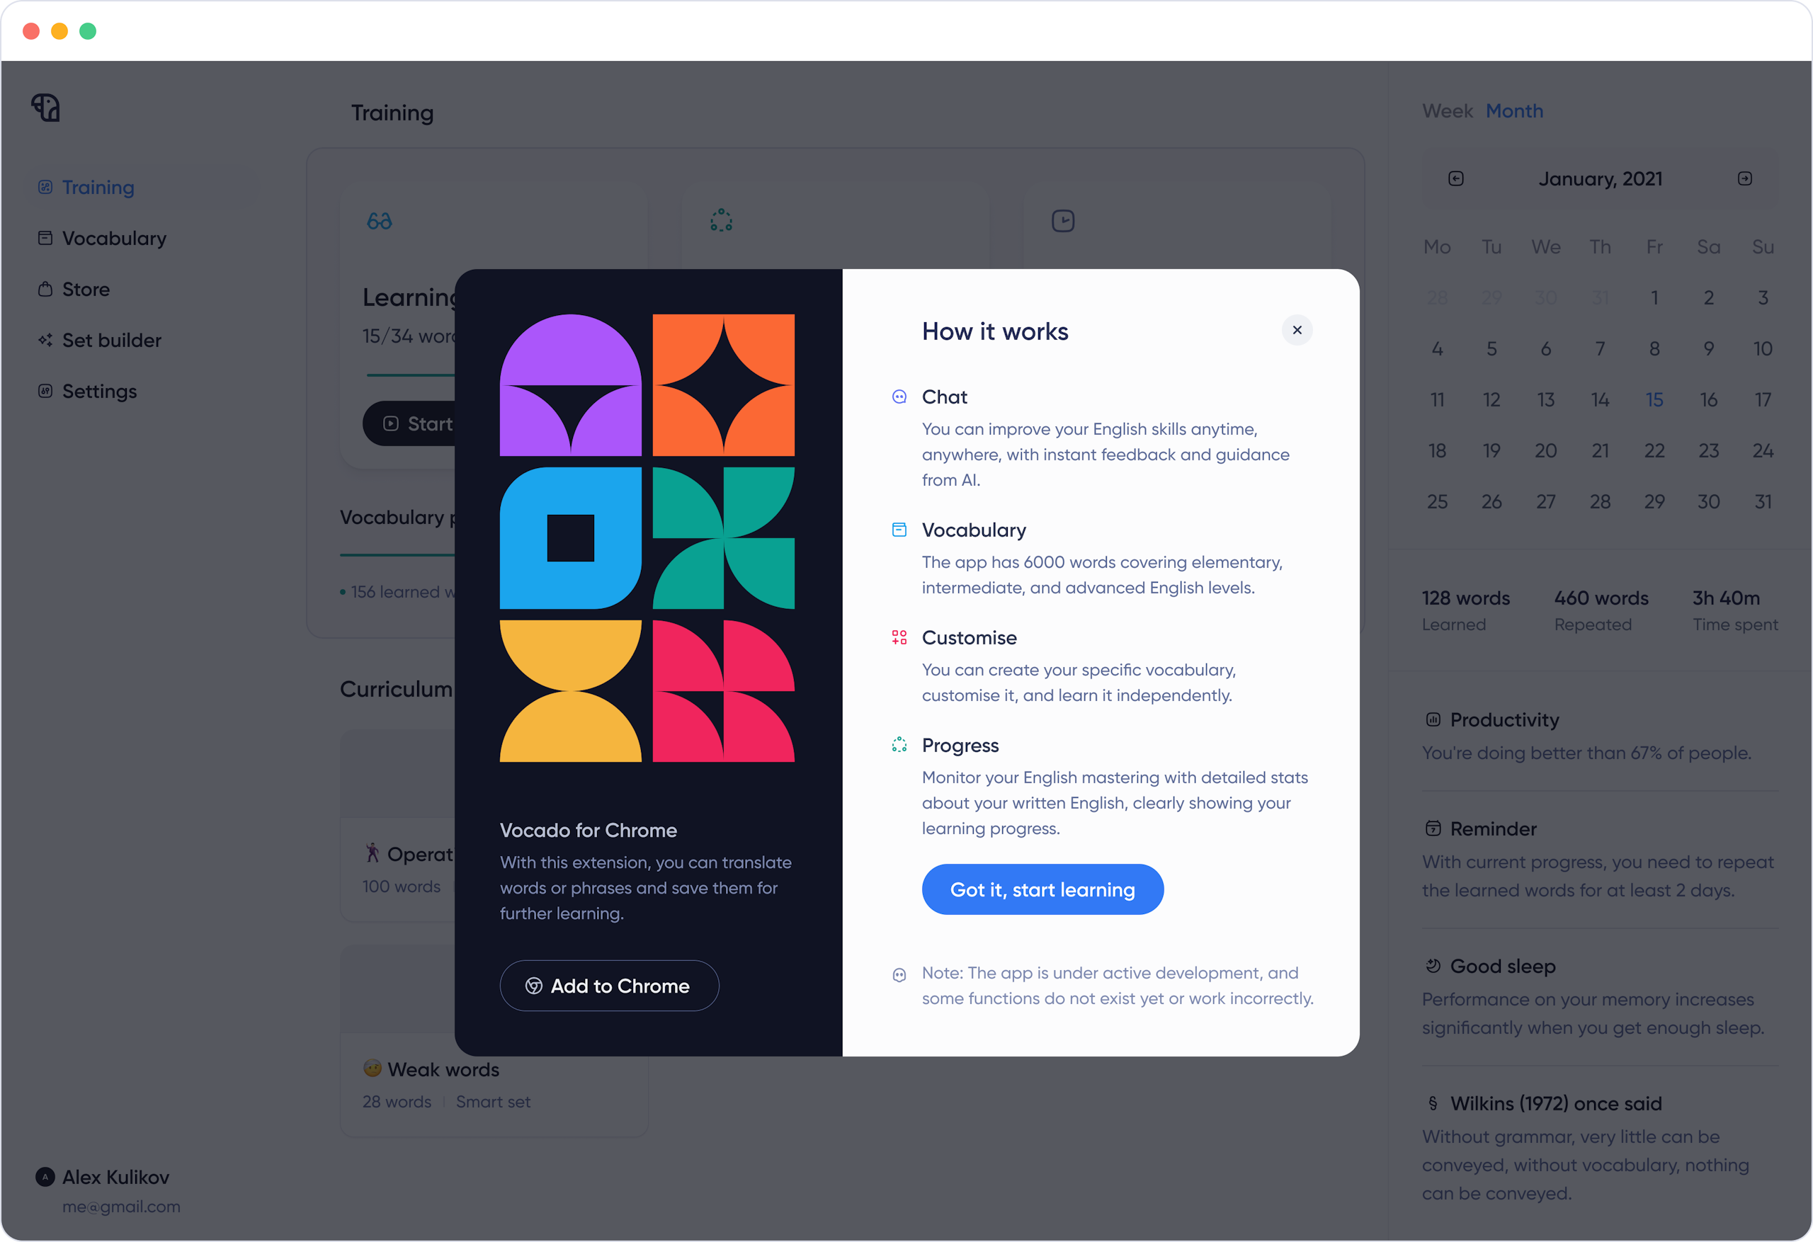Viewport: 1813px width, 1242px height.
Task: Select January 15 on the calendar
Action: [1653, 399]
